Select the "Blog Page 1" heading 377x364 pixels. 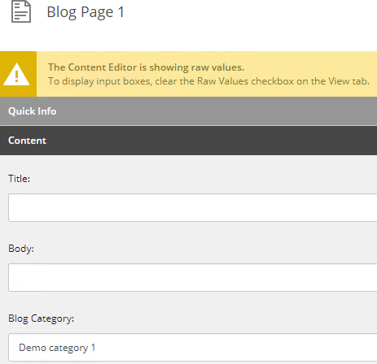[85, 12]
